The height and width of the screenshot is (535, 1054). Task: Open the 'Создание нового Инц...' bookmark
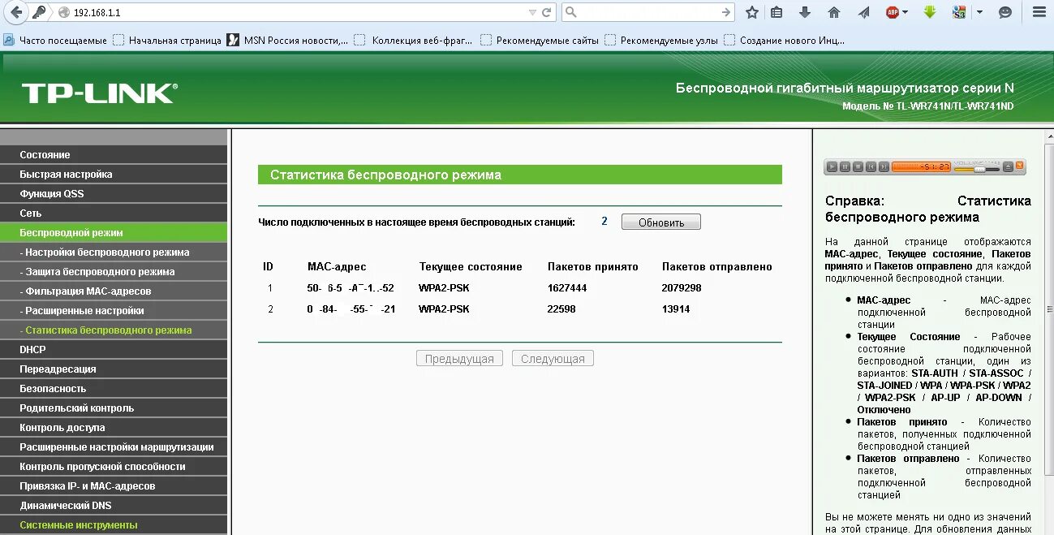[x=784, y=40]
